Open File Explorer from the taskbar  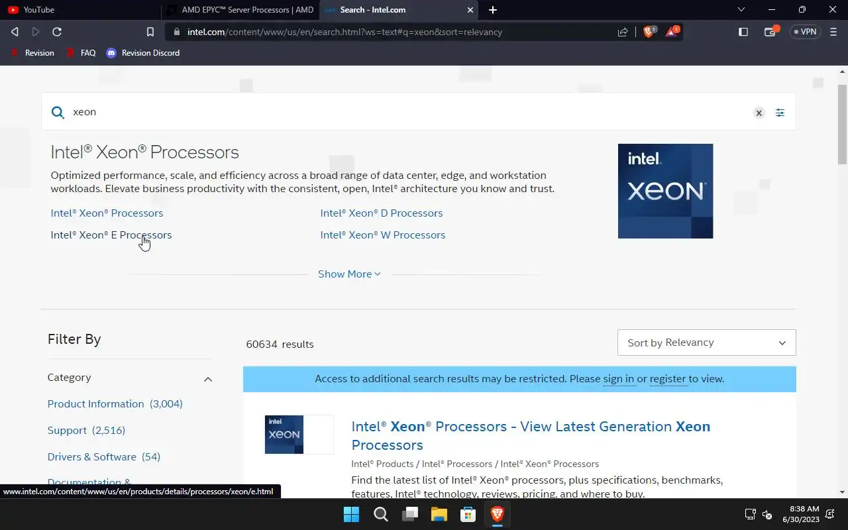pyautogui.click(x=439, y=514)
